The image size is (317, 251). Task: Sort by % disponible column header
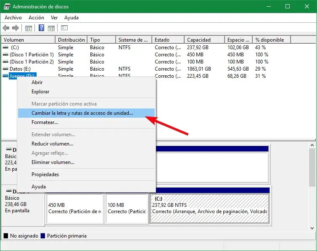point(272,40)
